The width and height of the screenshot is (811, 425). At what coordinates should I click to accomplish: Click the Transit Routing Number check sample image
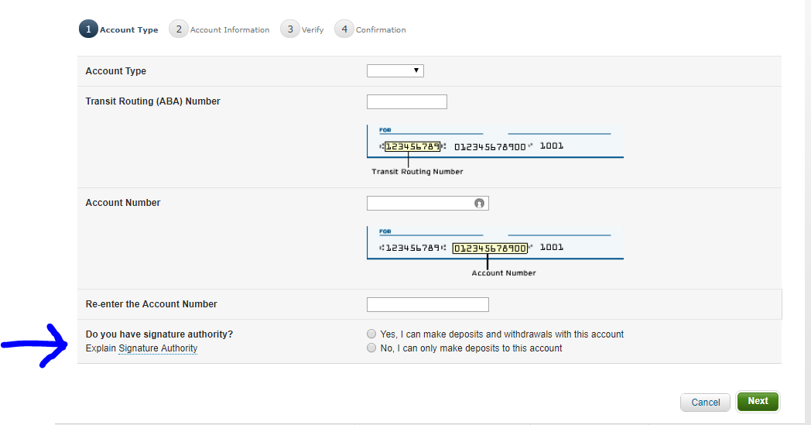tap(495, 150)
